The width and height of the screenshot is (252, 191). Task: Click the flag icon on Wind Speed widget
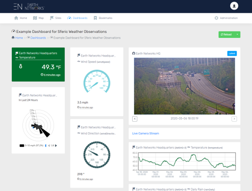[x=78, y=55]
